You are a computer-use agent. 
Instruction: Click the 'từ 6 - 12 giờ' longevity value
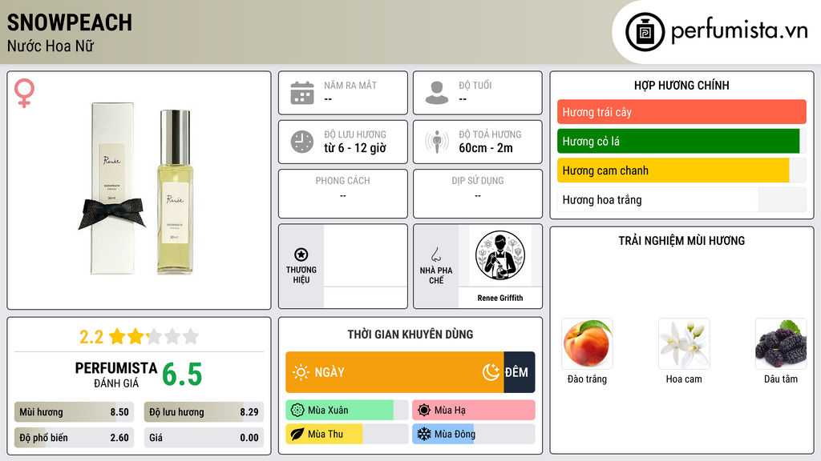click(355, 148)
